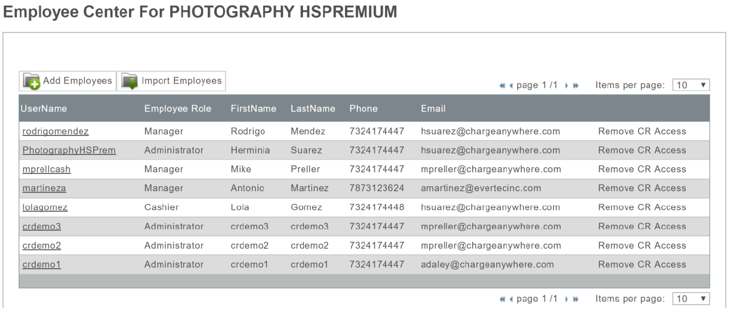Remove CR Access for lolagomez
Screen dimensions: 729x312
point(642,207)
